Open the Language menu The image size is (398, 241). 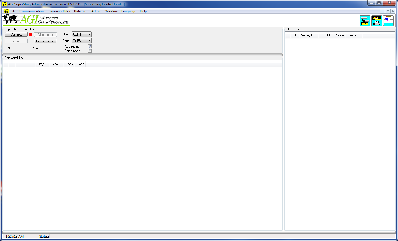coord(129,11)
